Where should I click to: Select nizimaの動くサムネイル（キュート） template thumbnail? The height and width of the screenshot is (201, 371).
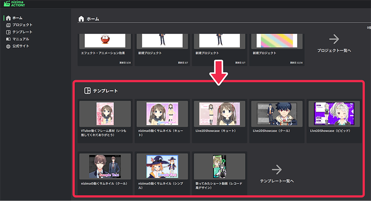pos(162,114)
